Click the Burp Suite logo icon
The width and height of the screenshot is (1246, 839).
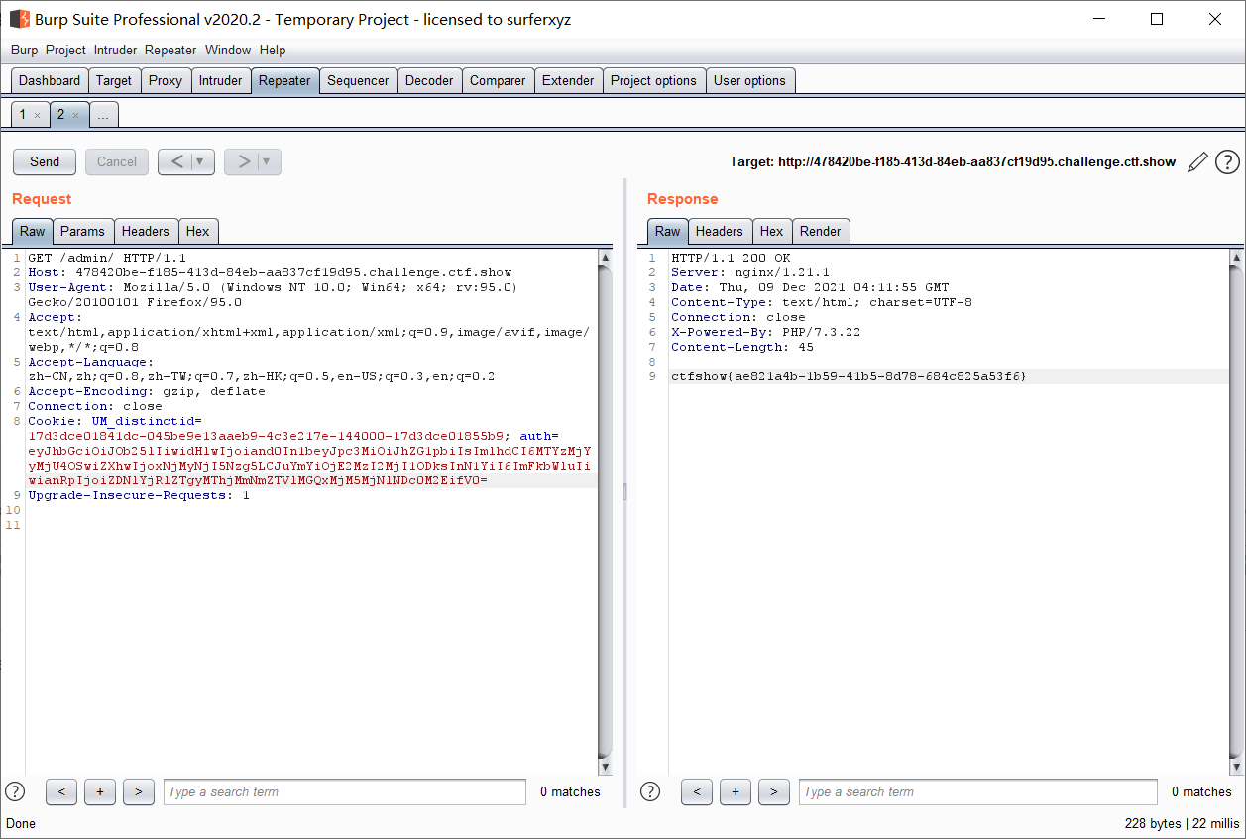point(19,19)
